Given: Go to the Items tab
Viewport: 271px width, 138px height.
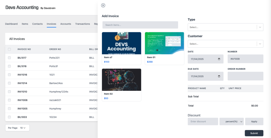Looking at the screenshot, I should click(x=25, y=24).
